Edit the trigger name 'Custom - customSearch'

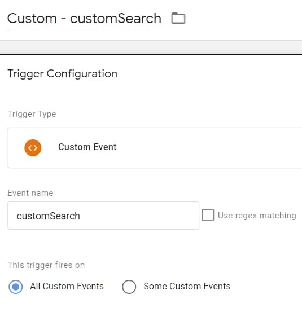[84, 19]
